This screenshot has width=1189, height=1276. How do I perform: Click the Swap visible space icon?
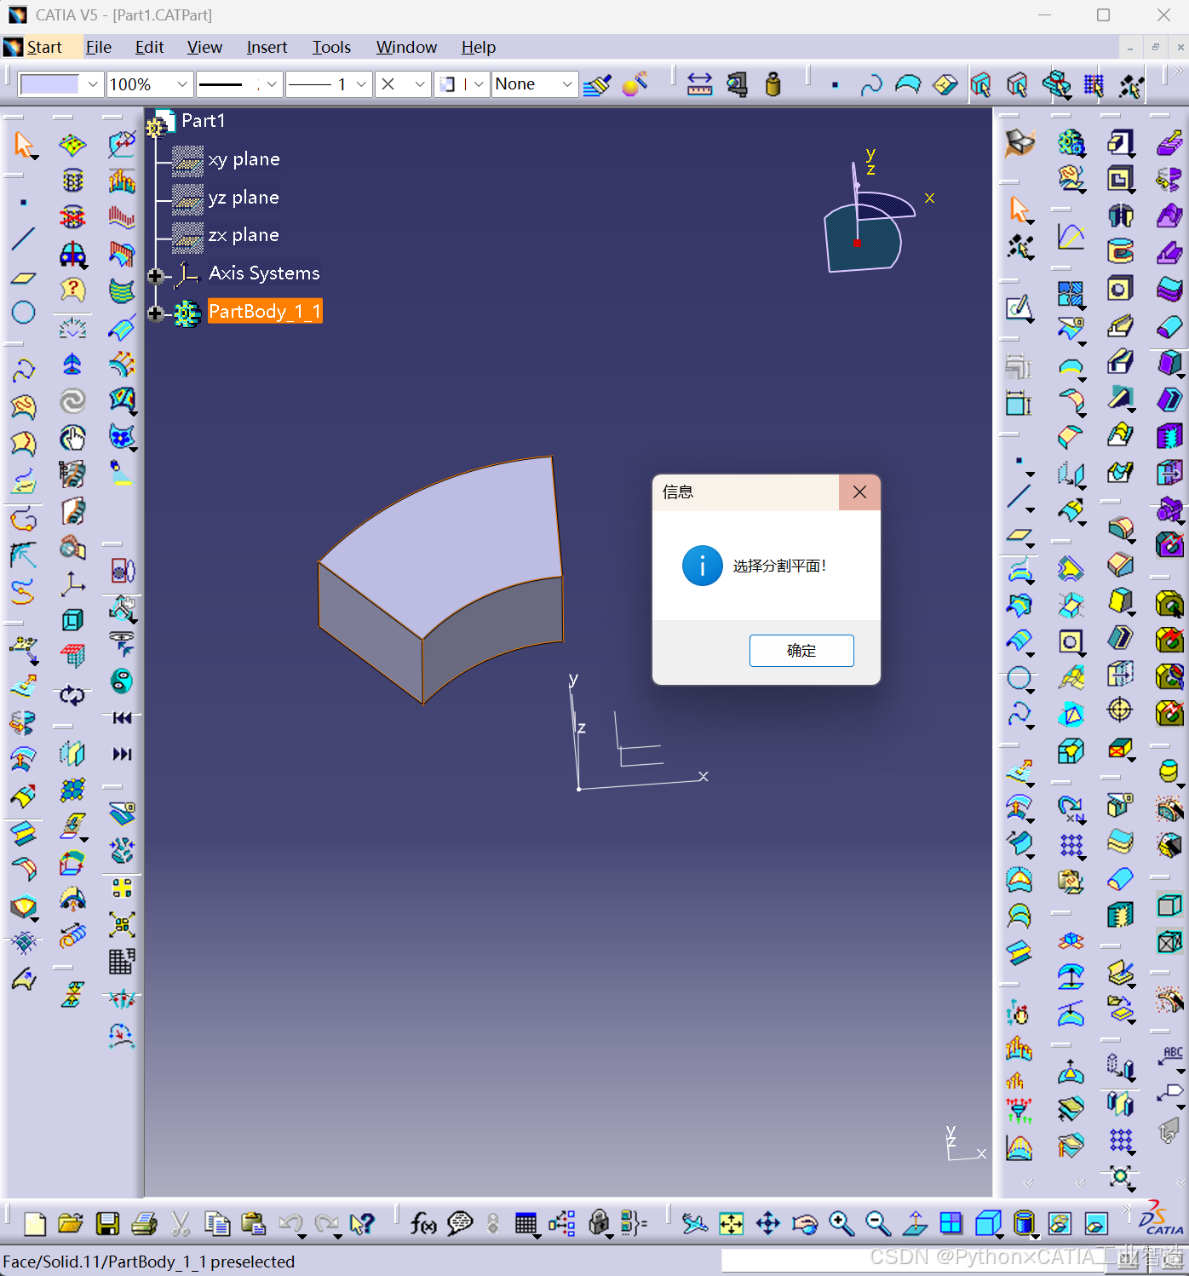coord(1096,1224)
